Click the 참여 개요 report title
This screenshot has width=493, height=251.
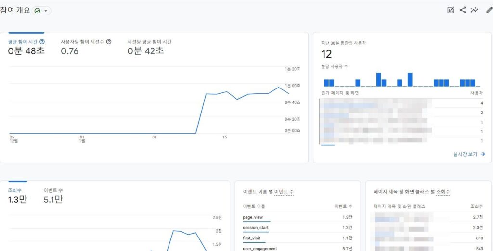(15, 11)
